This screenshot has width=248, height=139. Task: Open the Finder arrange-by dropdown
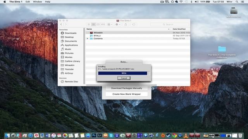pos(110,24)
